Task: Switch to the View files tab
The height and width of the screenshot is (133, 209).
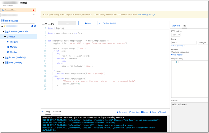Action: [176, 26]
